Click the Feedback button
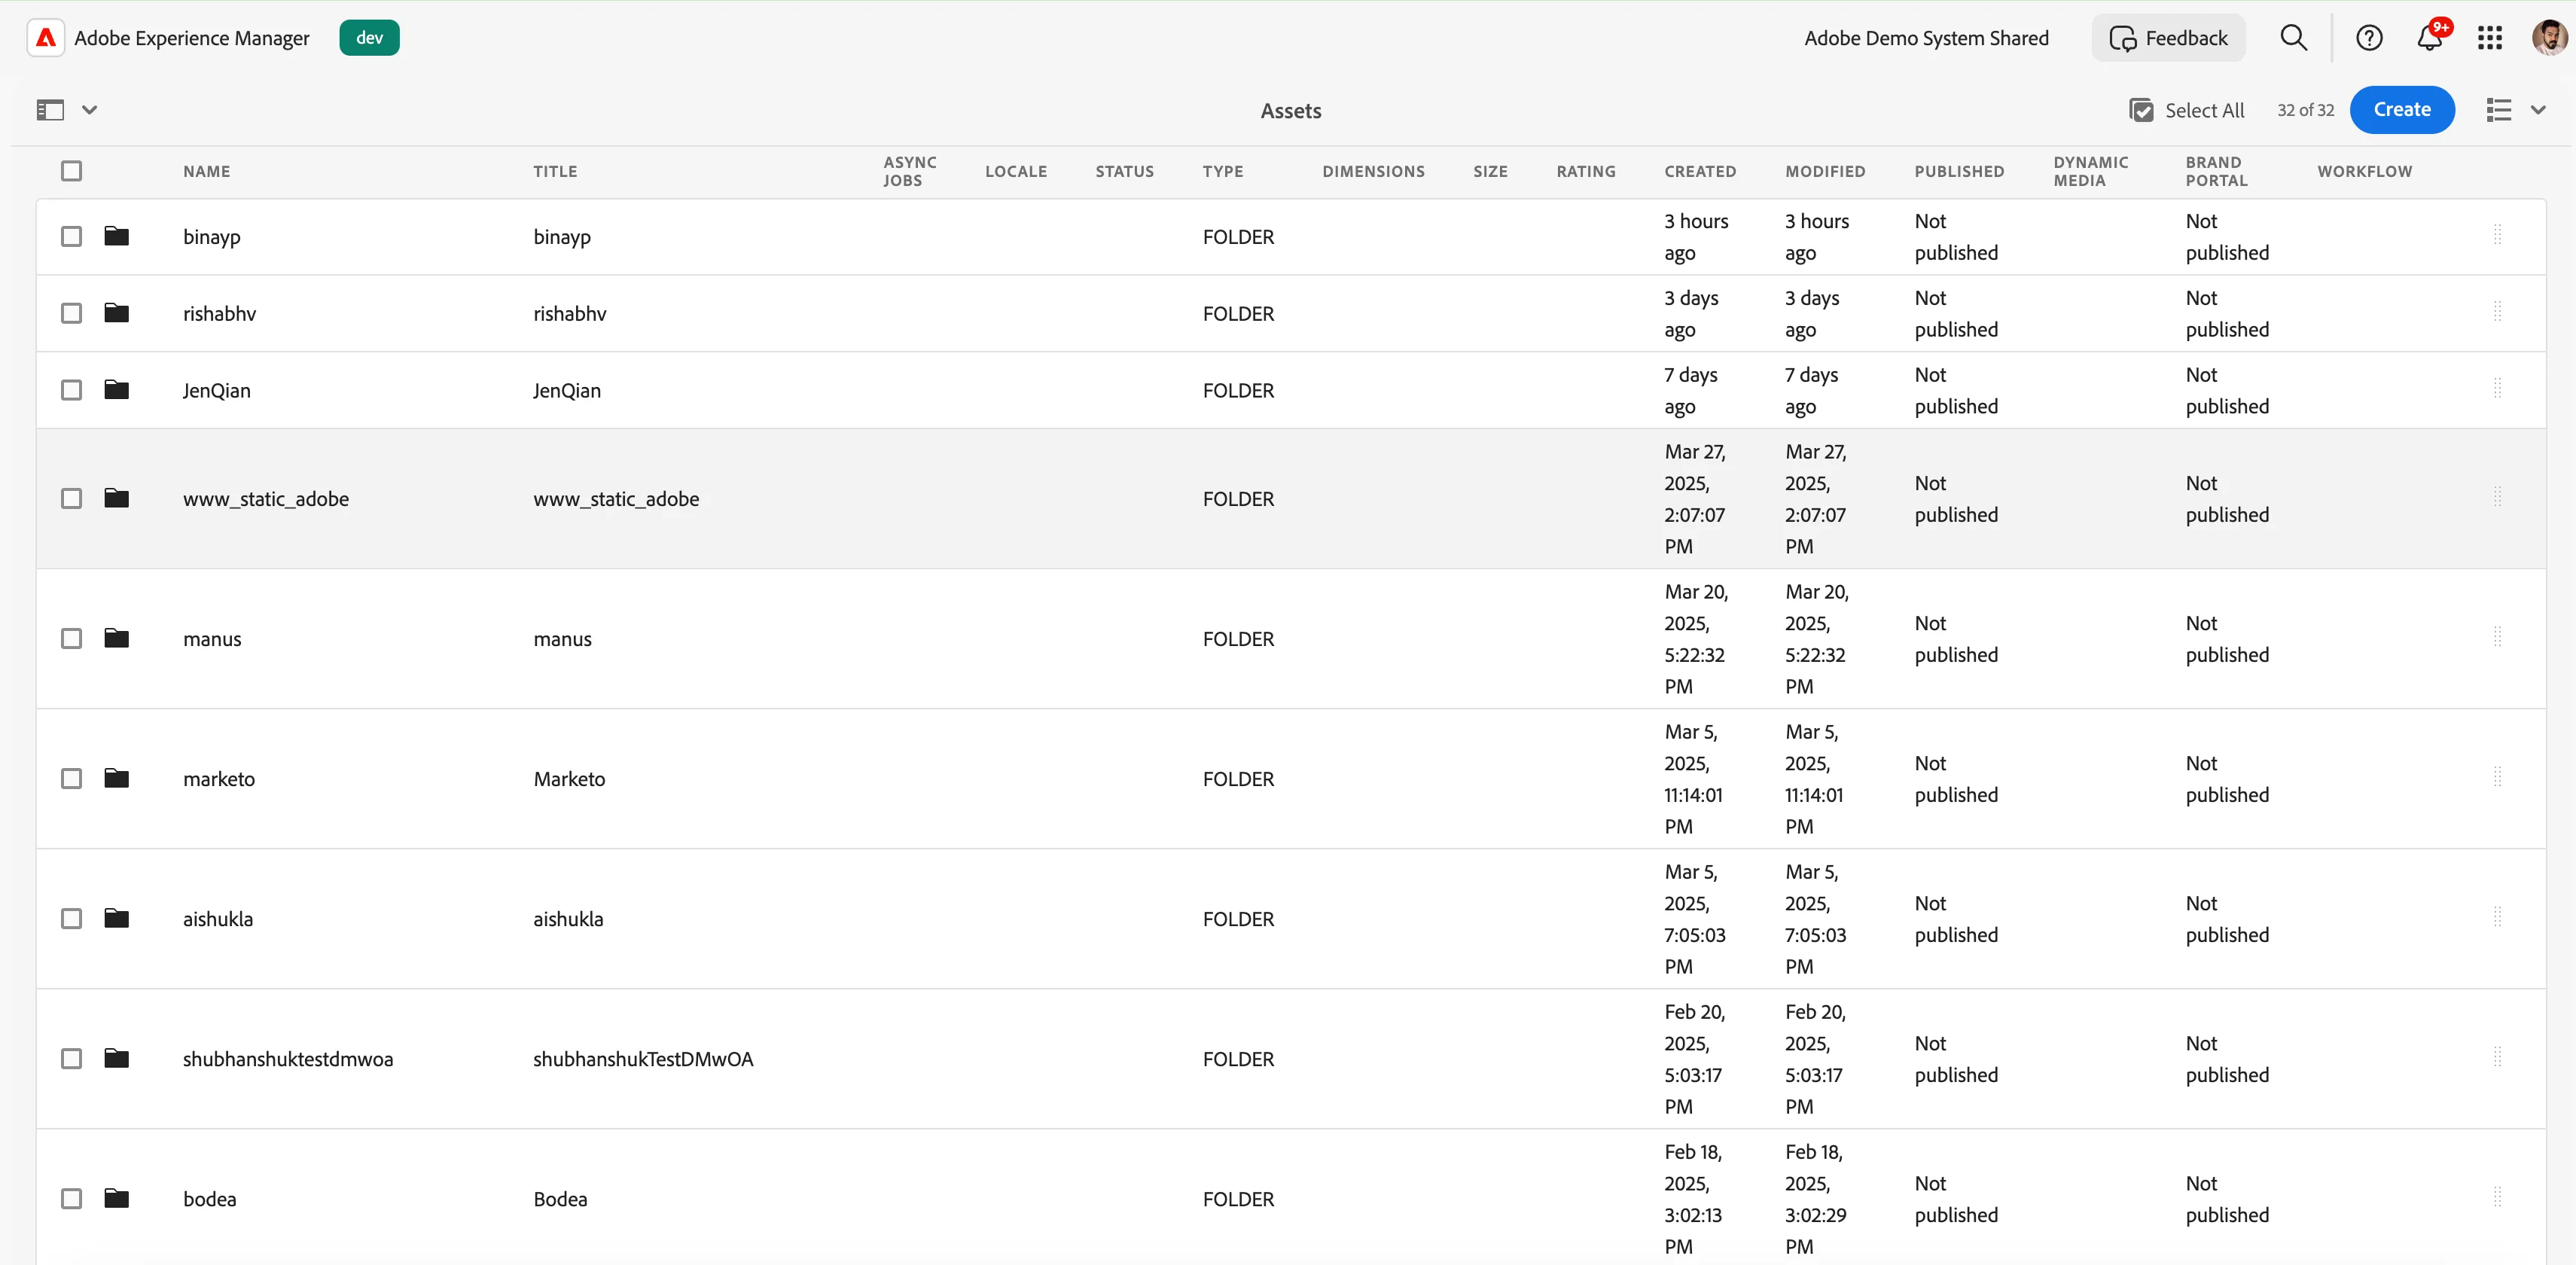 2168,38
